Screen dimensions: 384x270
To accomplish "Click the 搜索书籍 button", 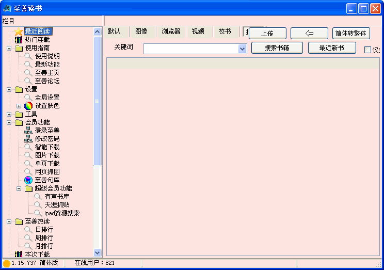I will [x=277, y=48].
